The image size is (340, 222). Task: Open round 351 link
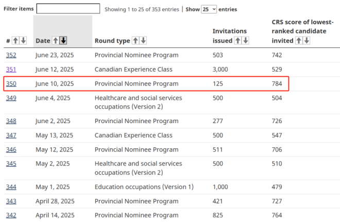(x=11, y=70)
